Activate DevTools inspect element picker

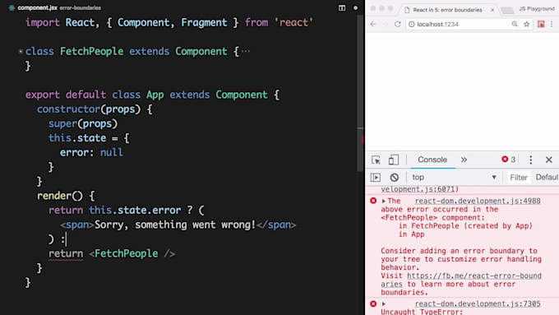coord(377,160)
